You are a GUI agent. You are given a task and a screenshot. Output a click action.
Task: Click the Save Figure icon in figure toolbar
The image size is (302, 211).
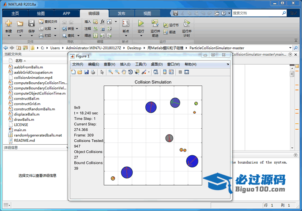(x=87, y=72)
